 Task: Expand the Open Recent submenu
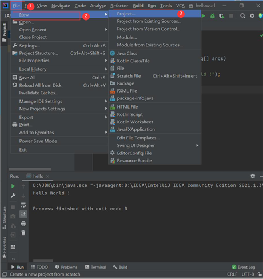[x=59, y=30]
